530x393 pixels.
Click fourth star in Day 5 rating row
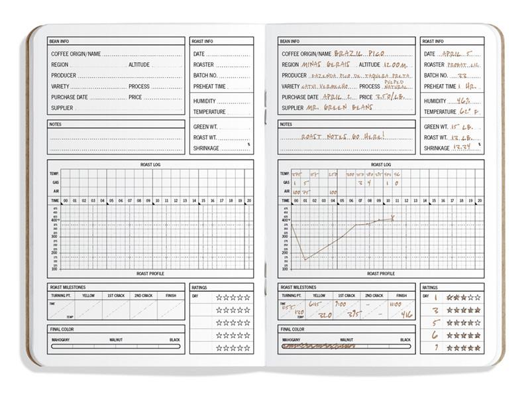tap(469, 323)
